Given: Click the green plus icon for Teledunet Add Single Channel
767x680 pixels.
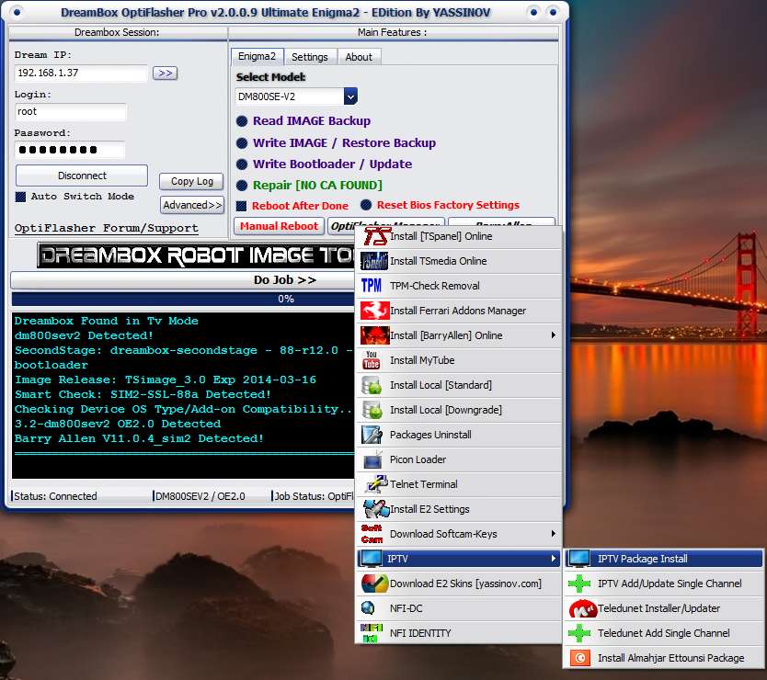Looking at the screenshot, I should point(579,633).
